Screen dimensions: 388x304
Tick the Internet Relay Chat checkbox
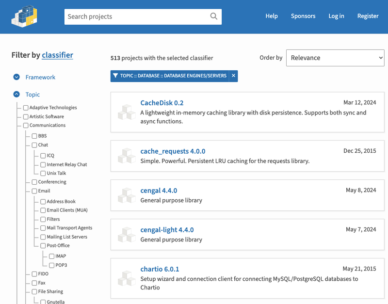pos(43,164)
